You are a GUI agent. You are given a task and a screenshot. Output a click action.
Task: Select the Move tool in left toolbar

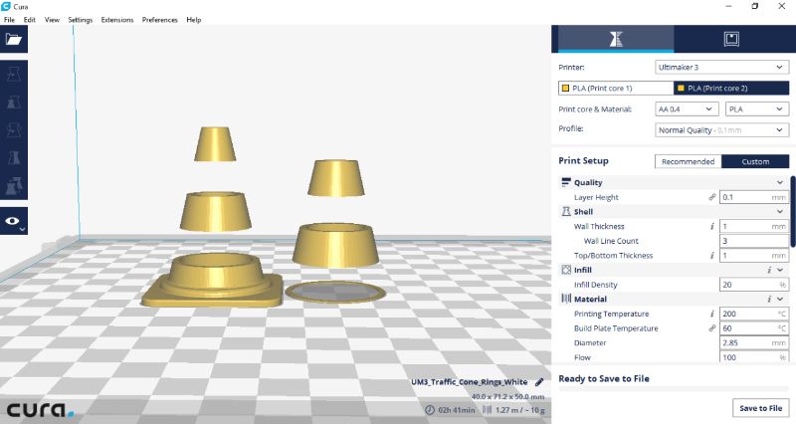[14, 74]
